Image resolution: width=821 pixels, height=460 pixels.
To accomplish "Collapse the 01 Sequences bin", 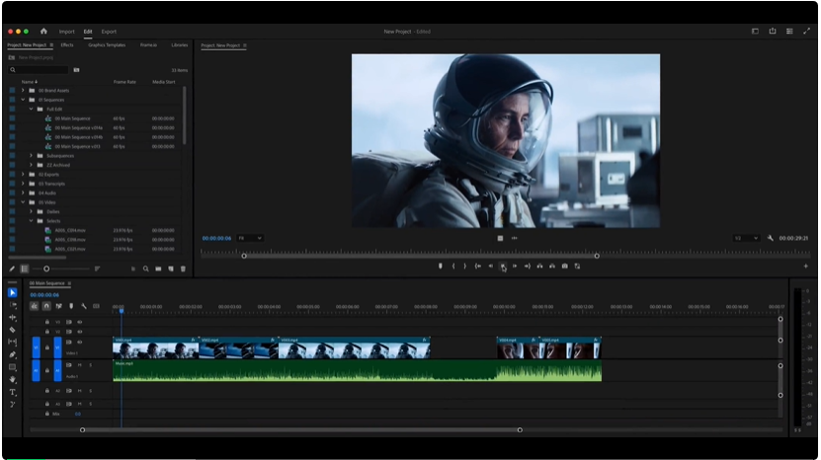I will pos(23,100).
